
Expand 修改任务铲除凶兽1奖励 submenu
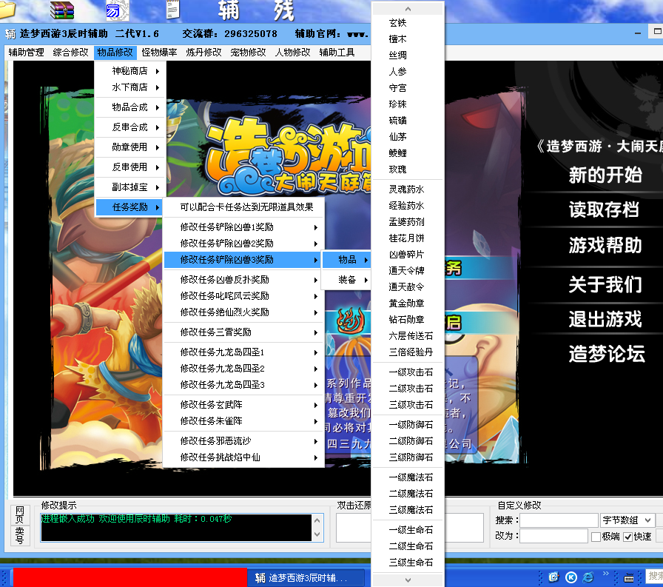coord(243,227)
